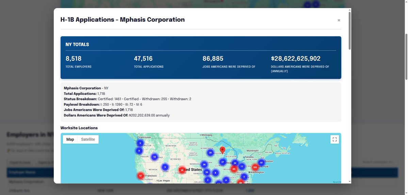Click the Status Breakdown line
Viewport: 408px width, 195px height.
click(128, 99)
